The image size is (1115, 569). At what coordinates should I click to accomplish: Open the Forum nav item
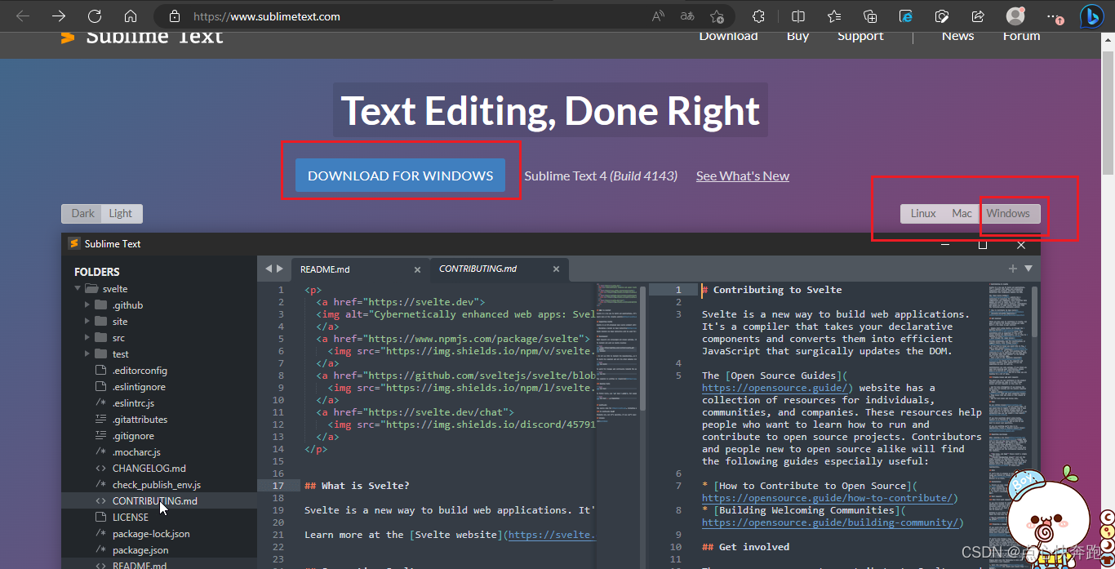point(1022,36)
